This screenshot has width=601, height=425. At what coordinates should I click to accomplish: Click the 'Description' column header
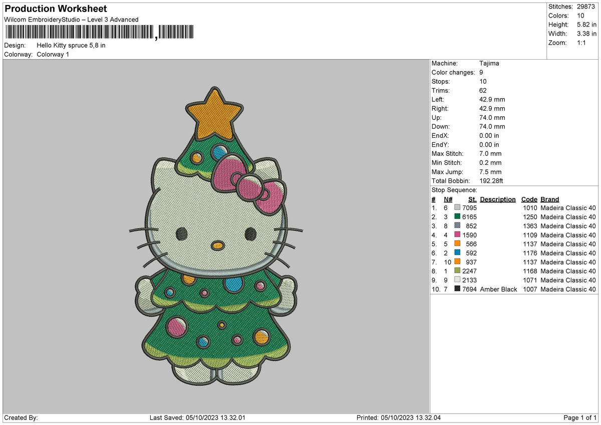498,199
